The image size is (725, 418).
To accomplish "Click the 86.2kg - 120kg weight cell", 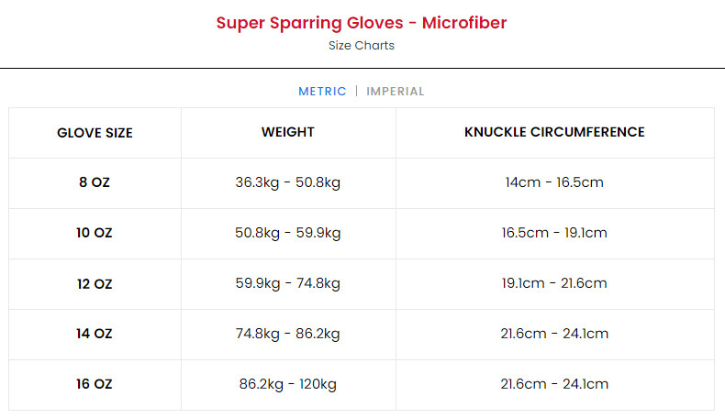I will tap(288, 384).
